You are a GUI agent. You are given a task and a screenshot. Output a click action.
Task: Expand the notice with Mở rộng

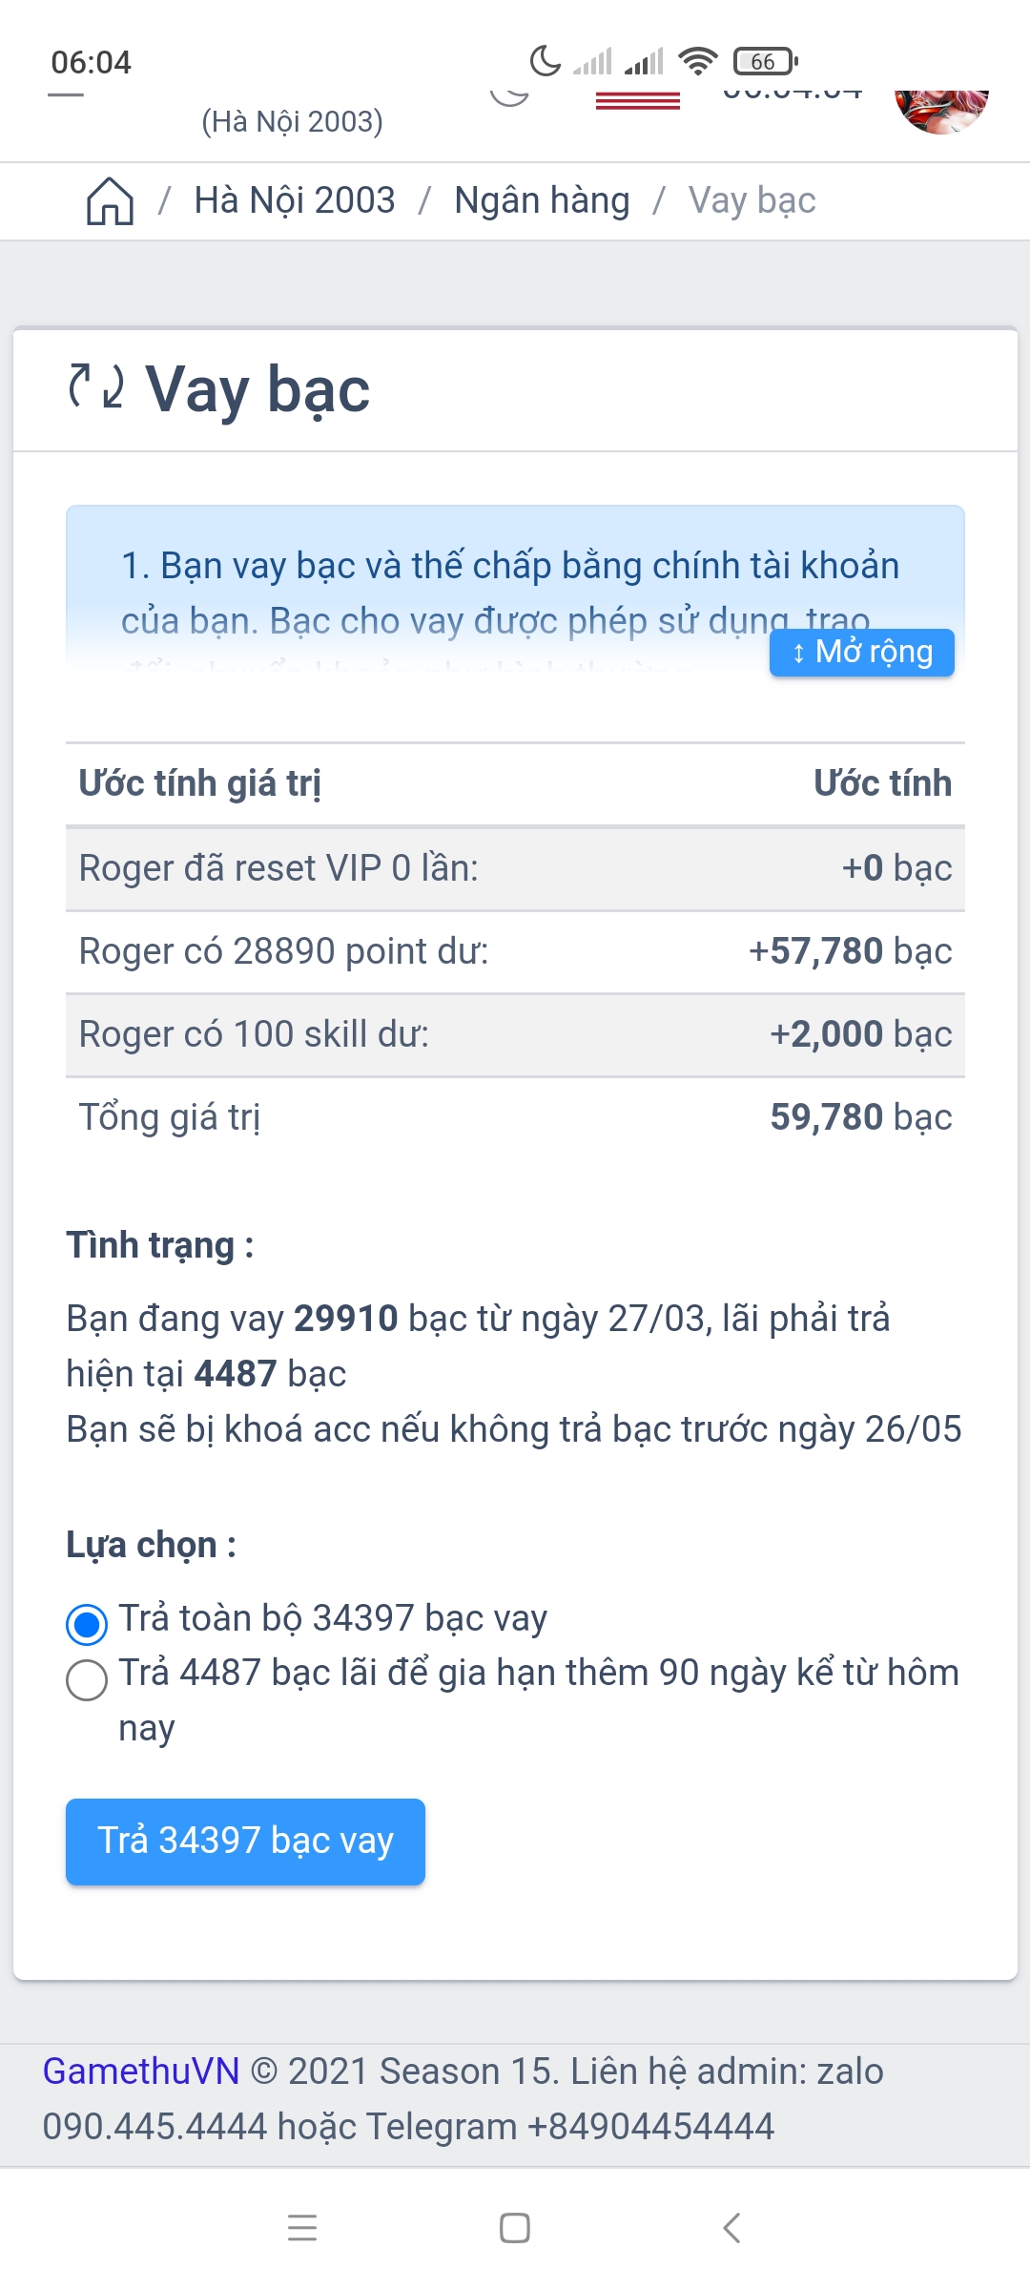click(x=861, y=653)
